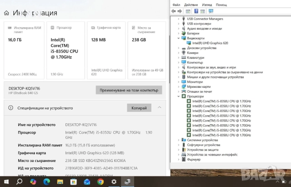Click the HP EliteBook 840 G5 model text
The image size is (291, 187).
point(23,93)
